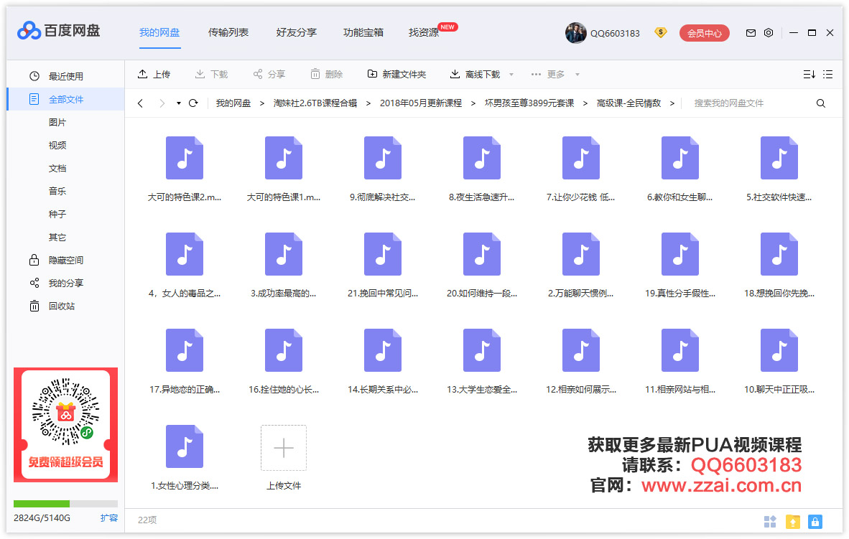
Task: Refresh the current folder listing
Action: [x=193, y=103]
